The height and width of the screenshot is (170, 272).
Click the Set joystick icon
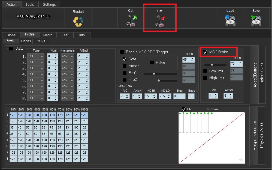tap(160, 21)
